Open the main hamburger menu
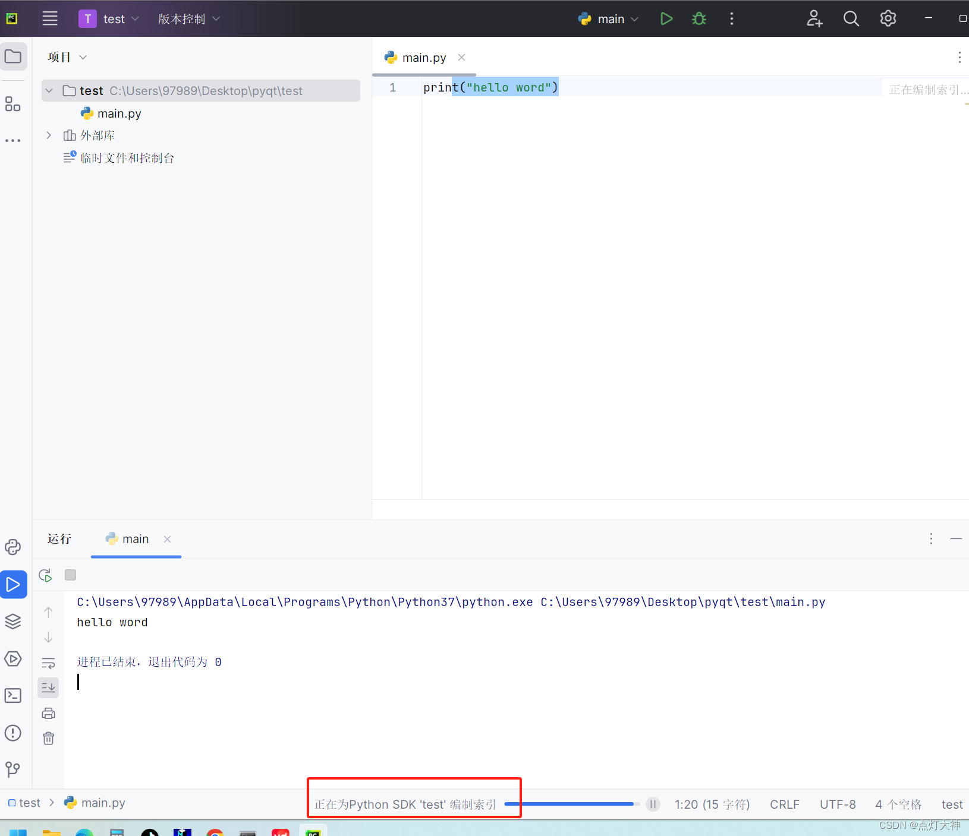The width and height of the screenshot is (969, 836). coord(50,18)
